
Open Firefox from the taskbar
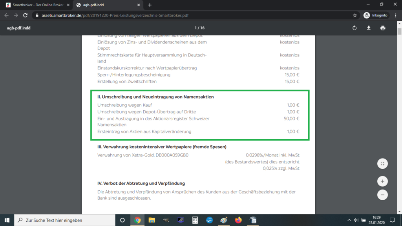click(x=238, y=220)
